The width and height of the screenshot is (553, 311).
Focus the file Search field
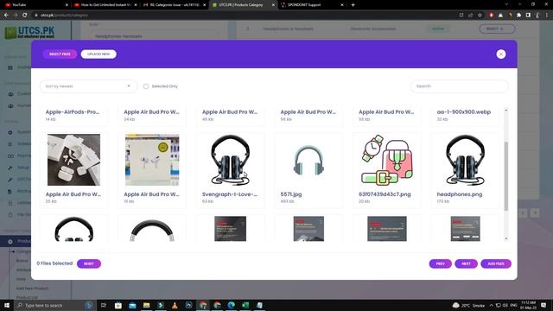[459, 86]
